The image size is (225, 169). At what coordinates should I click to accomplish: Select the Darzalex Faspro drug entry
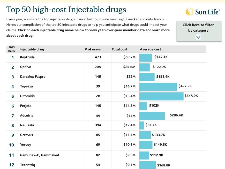click(x=32, y=77)
